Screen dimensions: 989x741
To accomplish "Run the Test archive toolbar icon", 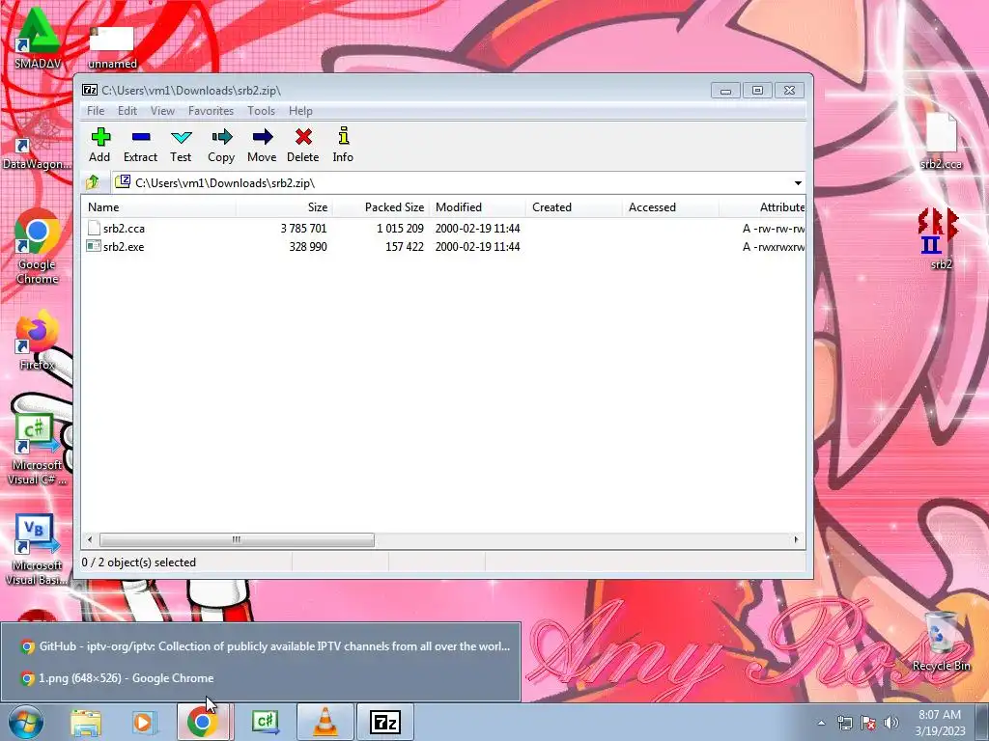I will tap(181, 145).
